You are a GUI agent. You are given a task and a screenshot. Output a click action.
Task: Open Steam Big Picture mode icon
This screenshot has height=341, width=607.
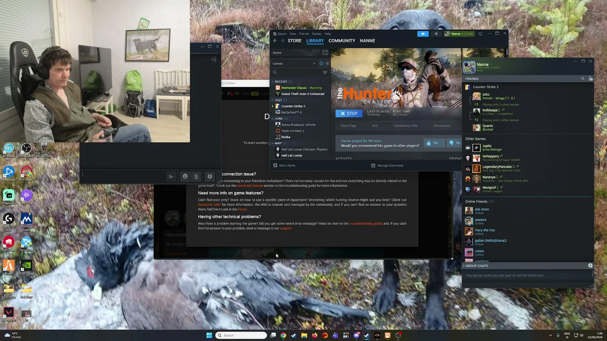click(480, 34)
